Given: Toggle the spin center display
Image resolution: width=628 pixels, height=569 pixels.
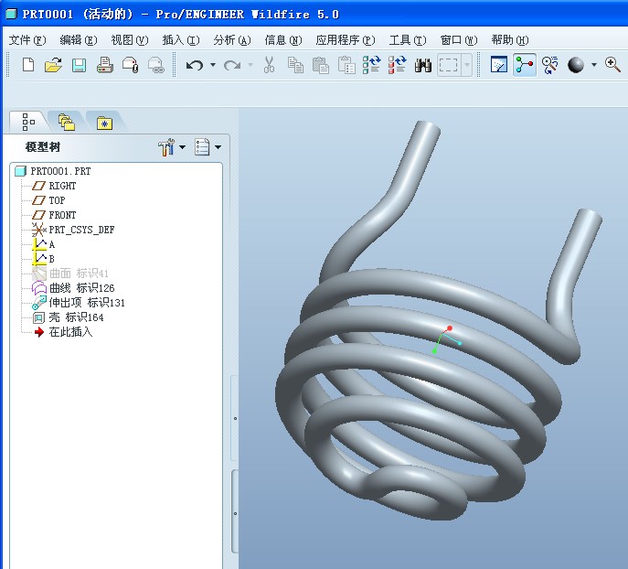Looking at the screenshot, I should click(x=525, y=65).
